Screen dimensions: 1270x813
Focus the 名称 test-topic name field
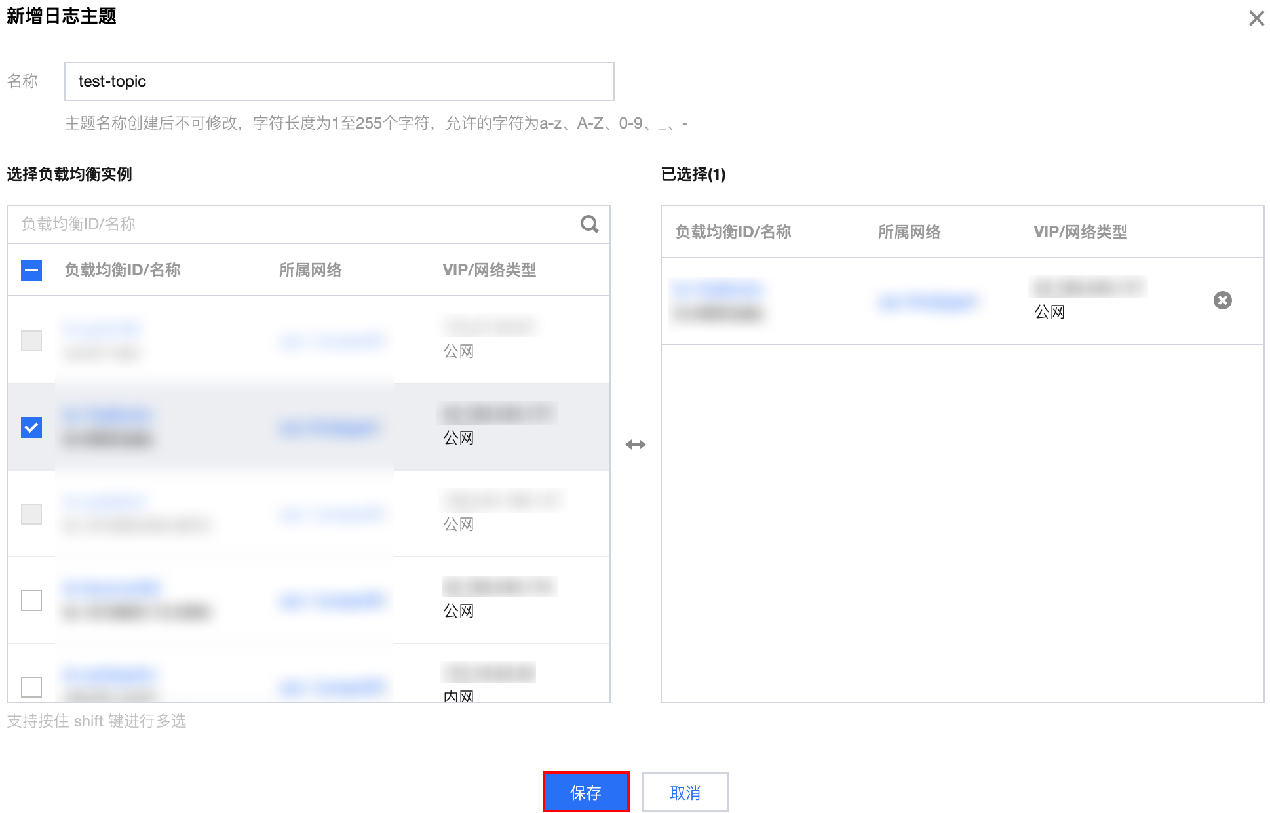pyautogui.click(x=339, y=81)
